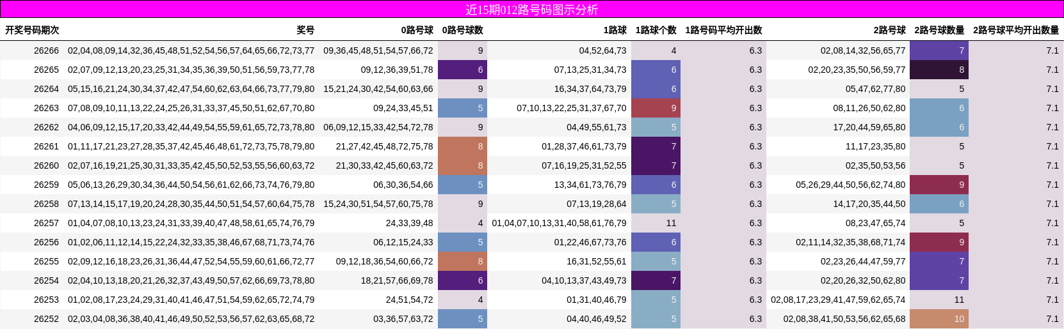Click blue 0路号球数 cell in row 26263
This screenshot has width=1064, height=329.
462,108
